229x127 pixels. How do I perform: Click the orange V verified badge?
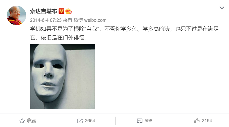pyautogui.click(x=61, y=11)
